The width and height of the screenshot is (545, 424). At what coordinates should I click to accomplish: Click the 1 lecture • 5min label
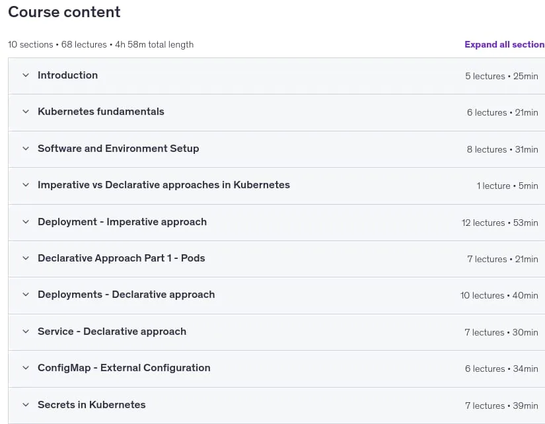tap(507, 186)
